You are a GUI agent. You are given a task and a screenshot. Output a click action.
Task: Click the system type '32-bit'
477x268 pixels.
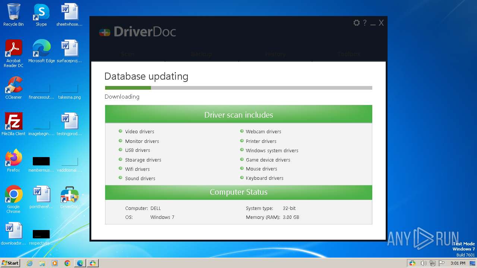[x=289, y=208]
